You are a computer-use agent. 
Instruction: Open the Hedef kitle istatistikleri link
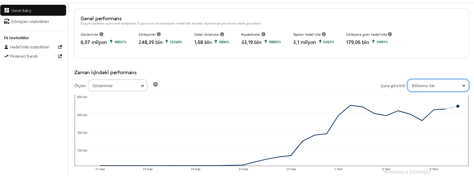coord(30,47)
